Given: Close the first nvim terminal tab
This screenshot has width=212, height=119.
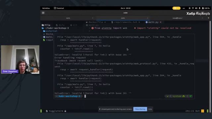Looking at the screenshot, I should pyautogui.click(x=93, y=18).
